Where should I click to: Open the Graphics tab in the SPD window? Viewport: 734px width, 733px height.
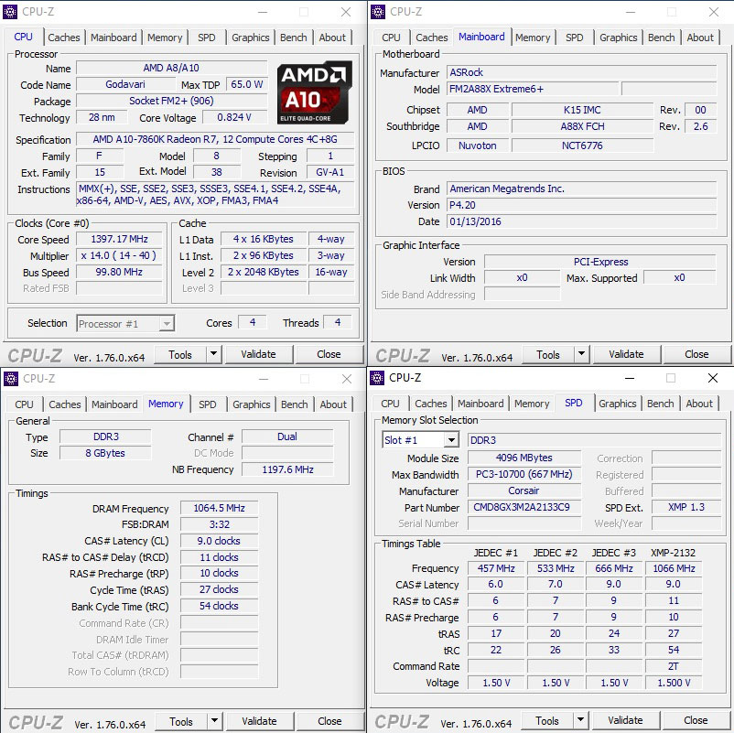click(x=618, y=404)
